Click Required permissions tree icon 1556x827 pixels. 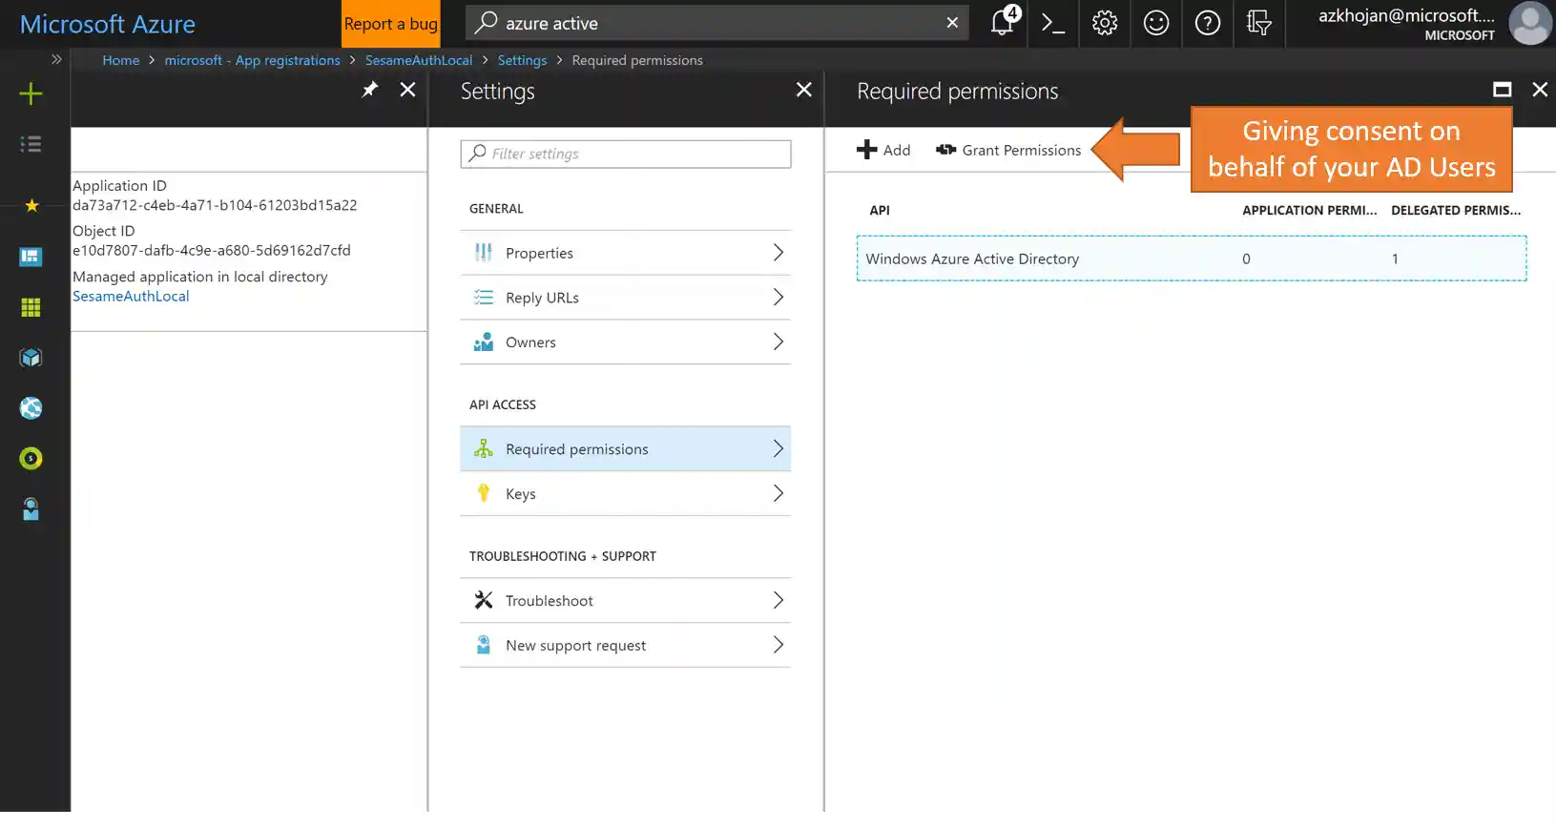pyautogui.click(x=484, y=448)
